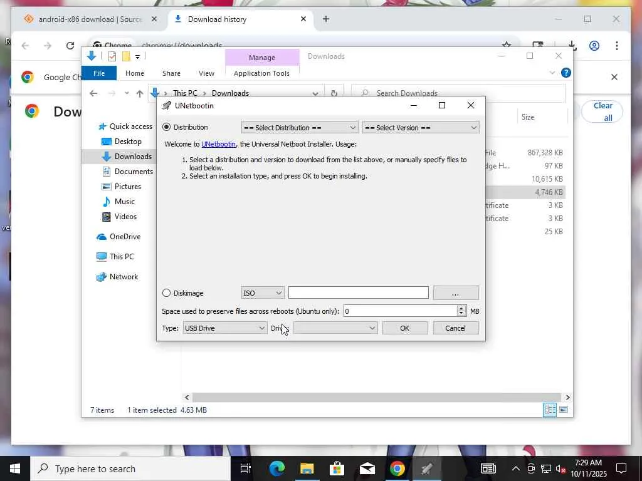Screen dimensions: 642x481
Task: Open Chrome three-dot menu
Action: coord(617,45)
